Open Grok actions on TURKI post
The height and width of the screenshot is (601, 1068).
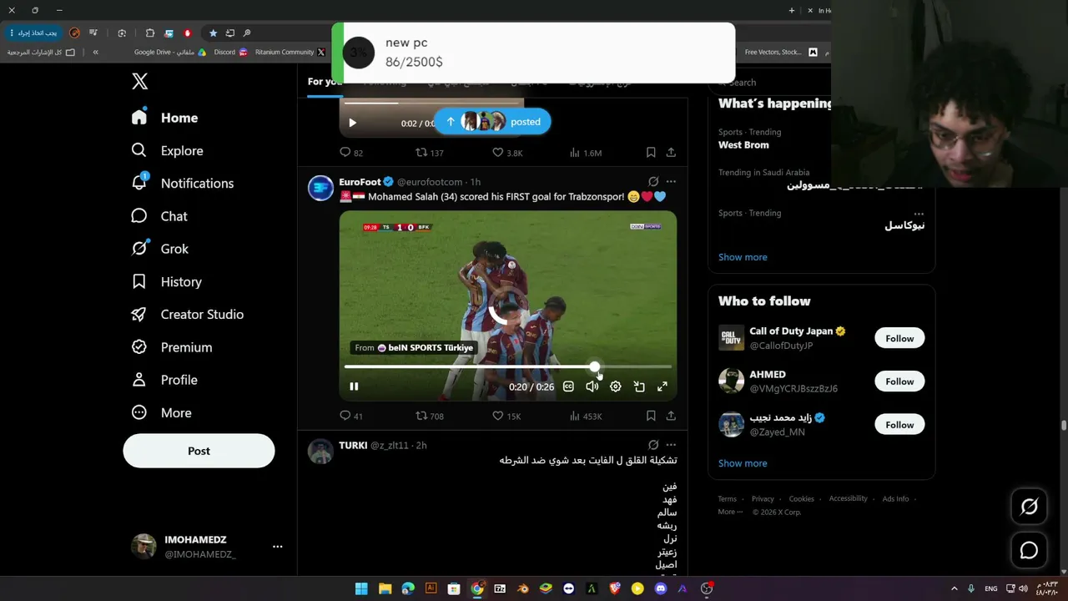pyautogui.click(x=653, y=445)
